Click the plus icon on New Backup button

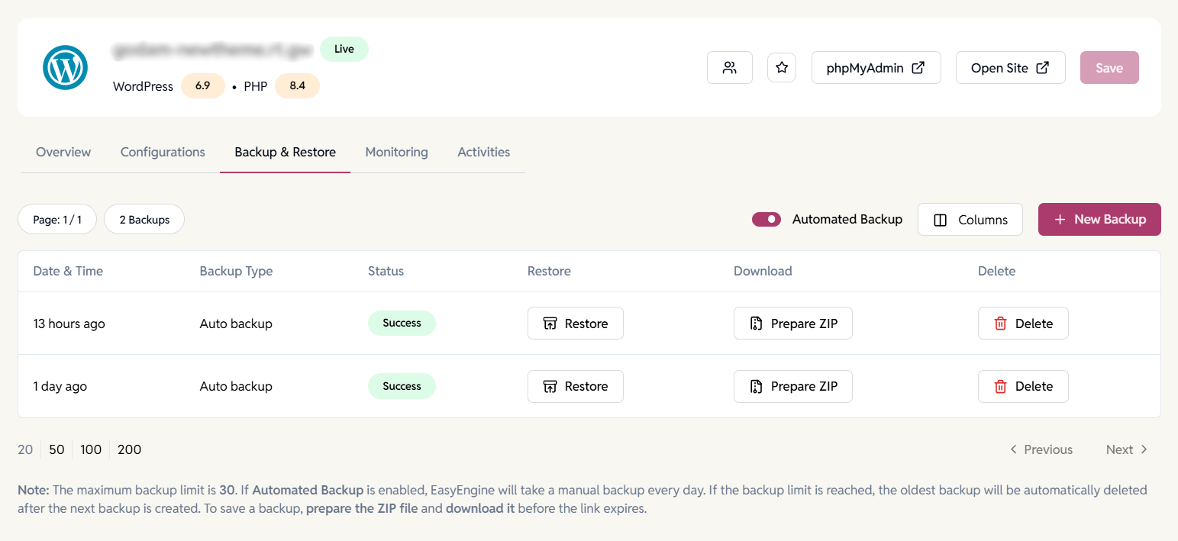(1060, 219)
